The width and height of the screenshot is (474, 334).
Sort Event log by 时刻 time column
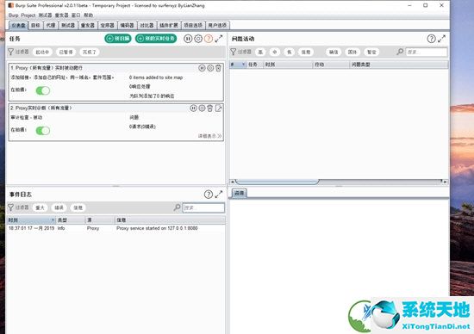pyautogui.click(x=31, y=220)
